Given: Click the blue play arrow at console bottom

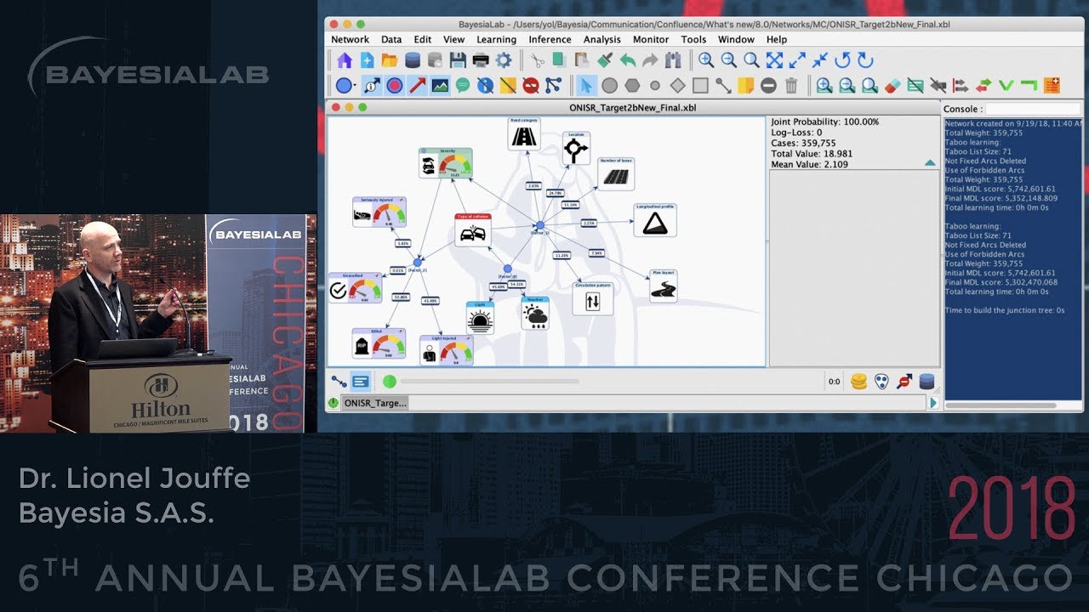Looking at the screenshot, I should tap(934, 403).
